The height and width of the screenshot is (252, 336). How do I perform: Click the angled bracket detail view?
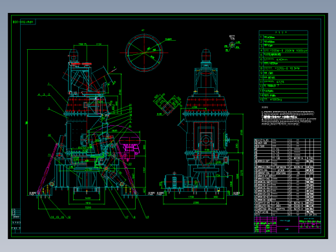(167, 104)
